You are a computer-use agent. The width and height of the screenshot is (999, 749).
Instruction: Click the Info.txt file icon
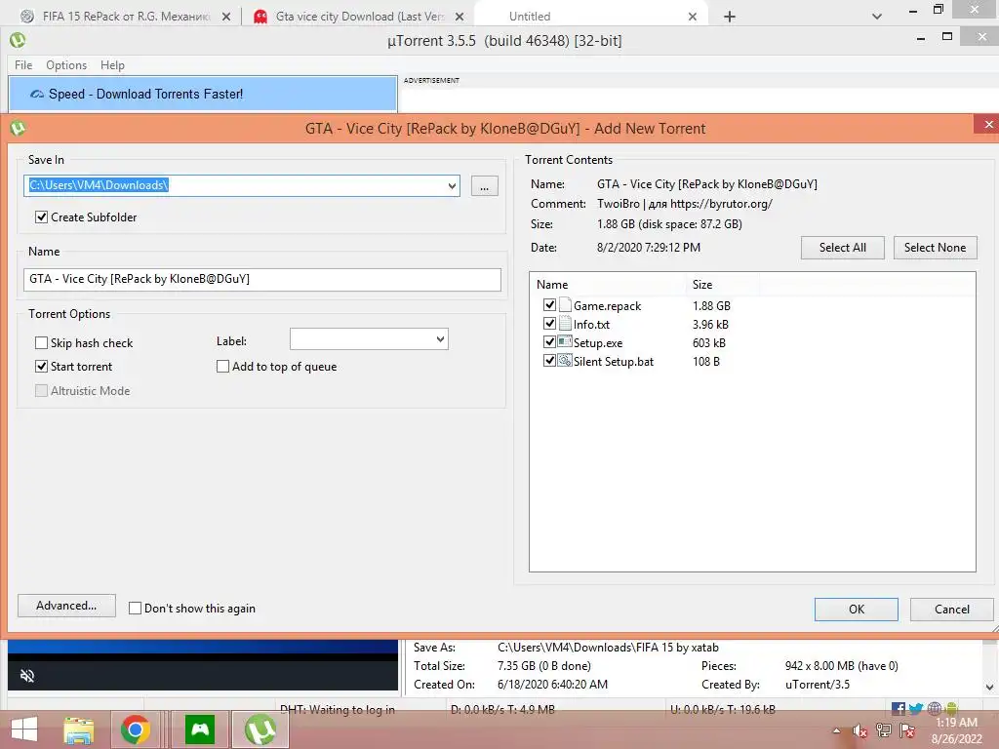pyautogui.click(x=565, y=324)
